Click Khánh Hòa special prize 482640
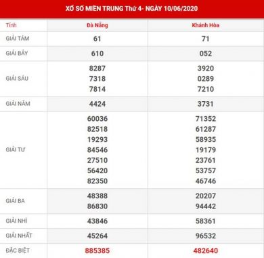 (x=206, y=251)
